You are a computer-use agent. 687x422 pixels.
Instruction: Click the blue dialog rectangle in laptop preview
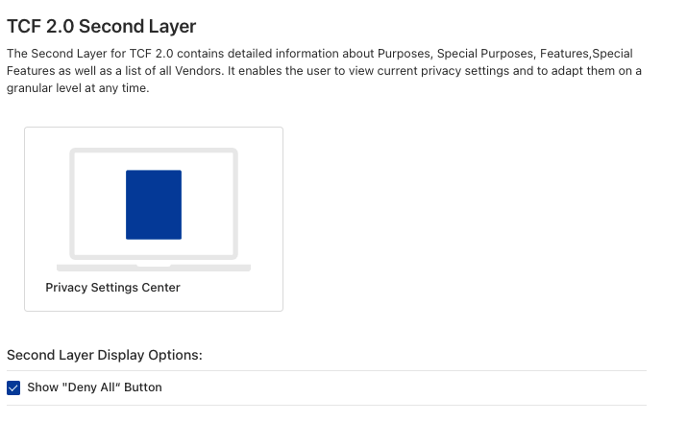[x=154, y=204]
